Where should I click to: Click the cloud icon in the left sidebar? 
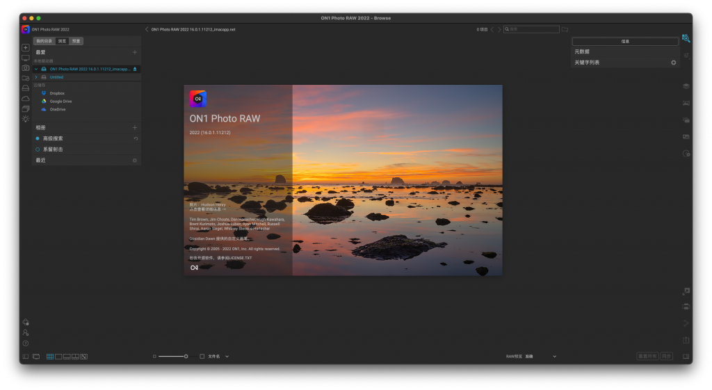[x=26, y=99]
